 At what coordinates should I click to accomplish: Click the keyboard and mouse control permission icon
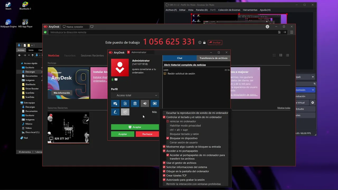(x=115, y=103)
